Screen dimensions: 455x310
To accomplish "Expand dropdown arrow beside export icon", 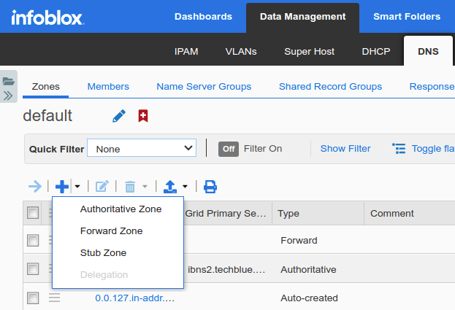I will click(x=185, y=187).
